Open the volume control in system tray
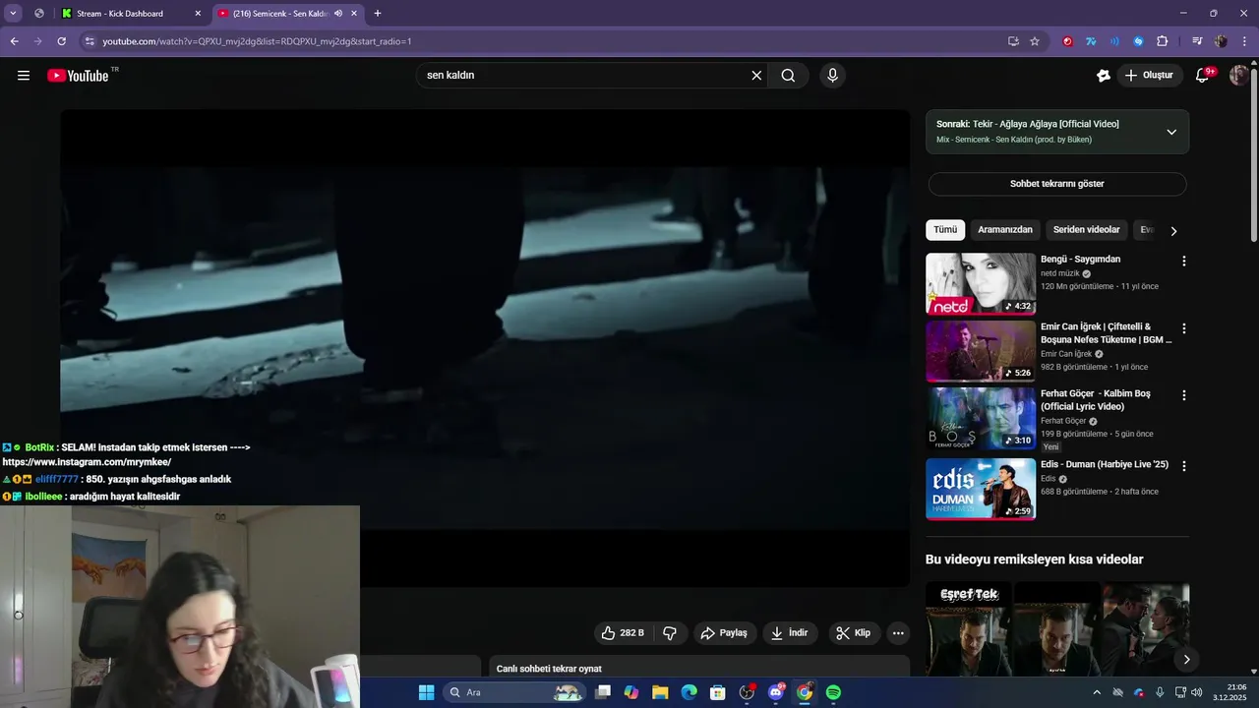1259x708 pixels. click(1197, 692)
